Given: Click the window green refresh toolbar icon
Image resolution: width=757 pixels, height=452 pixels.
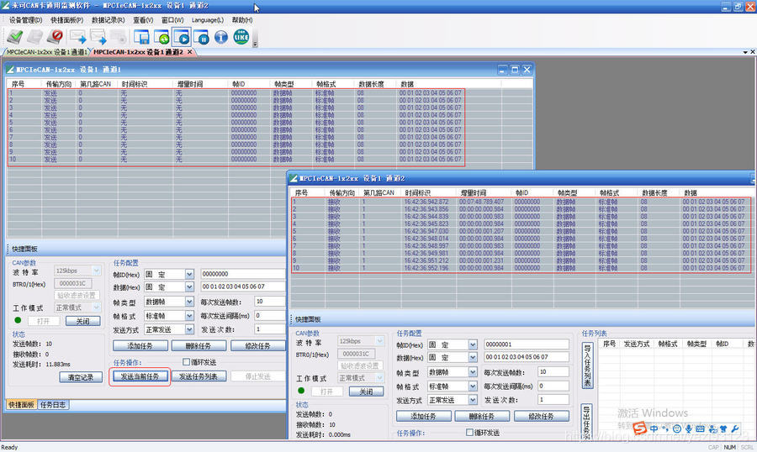Looking at the screenshot, I should pos(161,37).
